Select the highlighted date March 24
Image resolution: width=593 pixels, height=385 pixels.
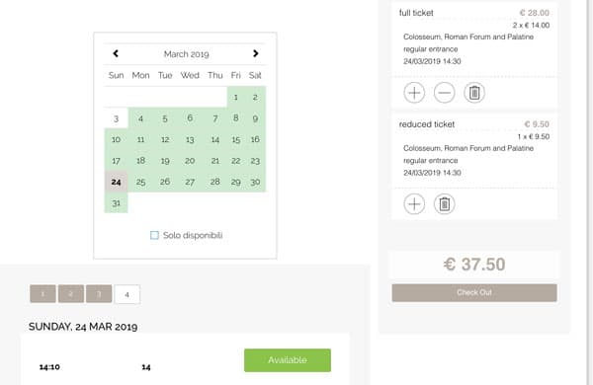116,182
